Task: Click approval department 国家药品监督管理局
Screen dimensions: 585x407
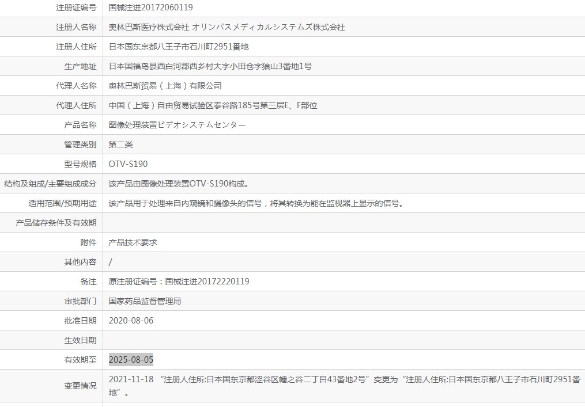Action: 145,301
